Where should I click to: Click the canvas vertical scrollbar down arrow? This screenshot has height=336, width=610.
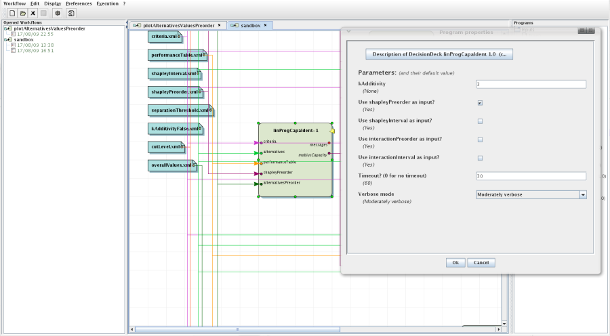(504, 324)
